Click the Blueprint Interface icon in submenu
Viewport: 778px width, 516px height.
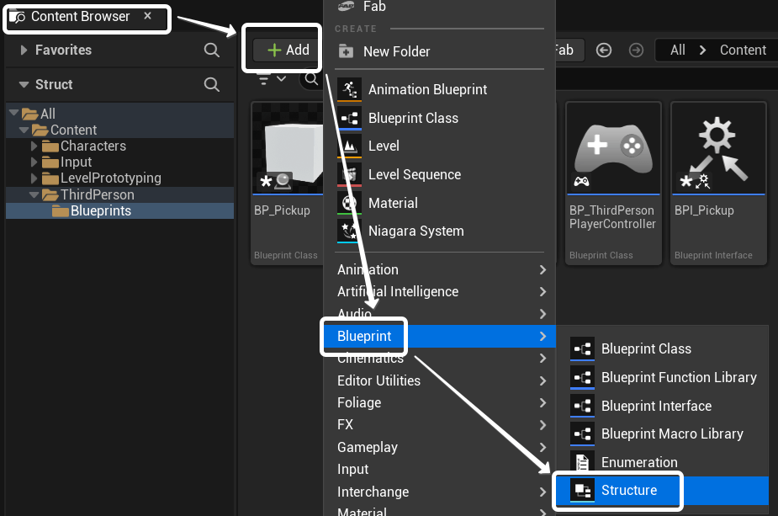coord(582,406)
